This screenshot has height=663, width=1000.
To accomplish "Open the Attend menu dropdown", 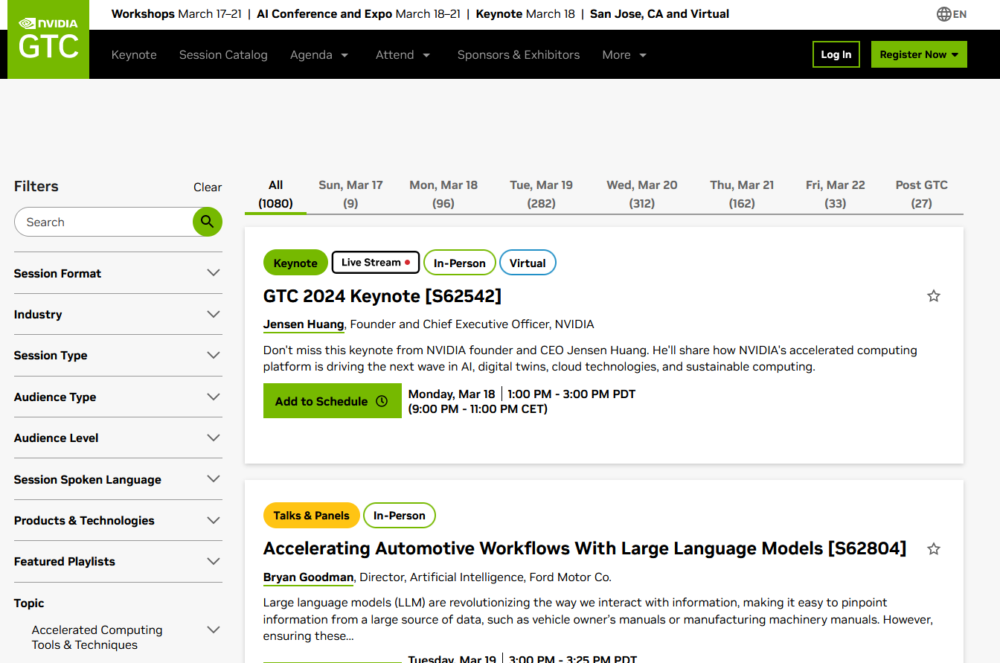I will 403,55.
